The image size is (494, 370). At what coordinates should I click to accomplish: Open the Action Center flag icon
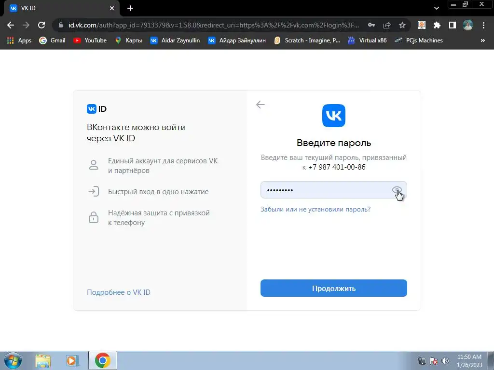point(434,361)
